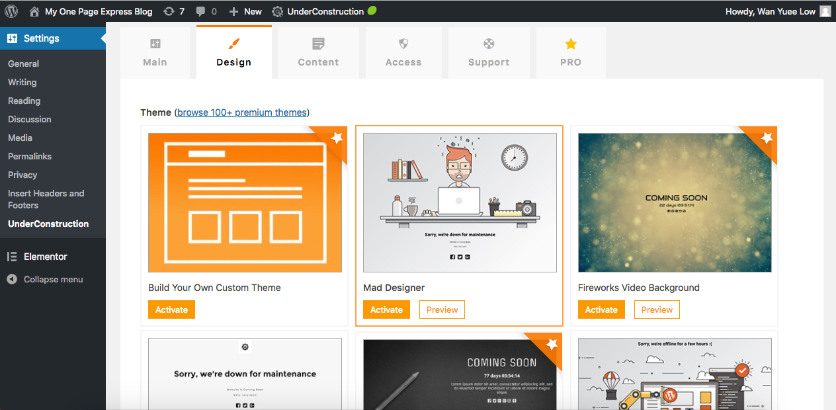Click the New text in admin bar
Image resolution: width=836 pixels, height=410 pixels.
tap(253, 11)
